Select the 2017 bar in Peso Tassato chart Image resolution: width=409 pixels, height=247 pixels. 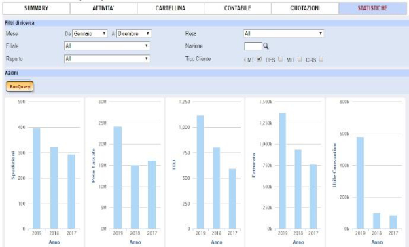coord(152,195)
